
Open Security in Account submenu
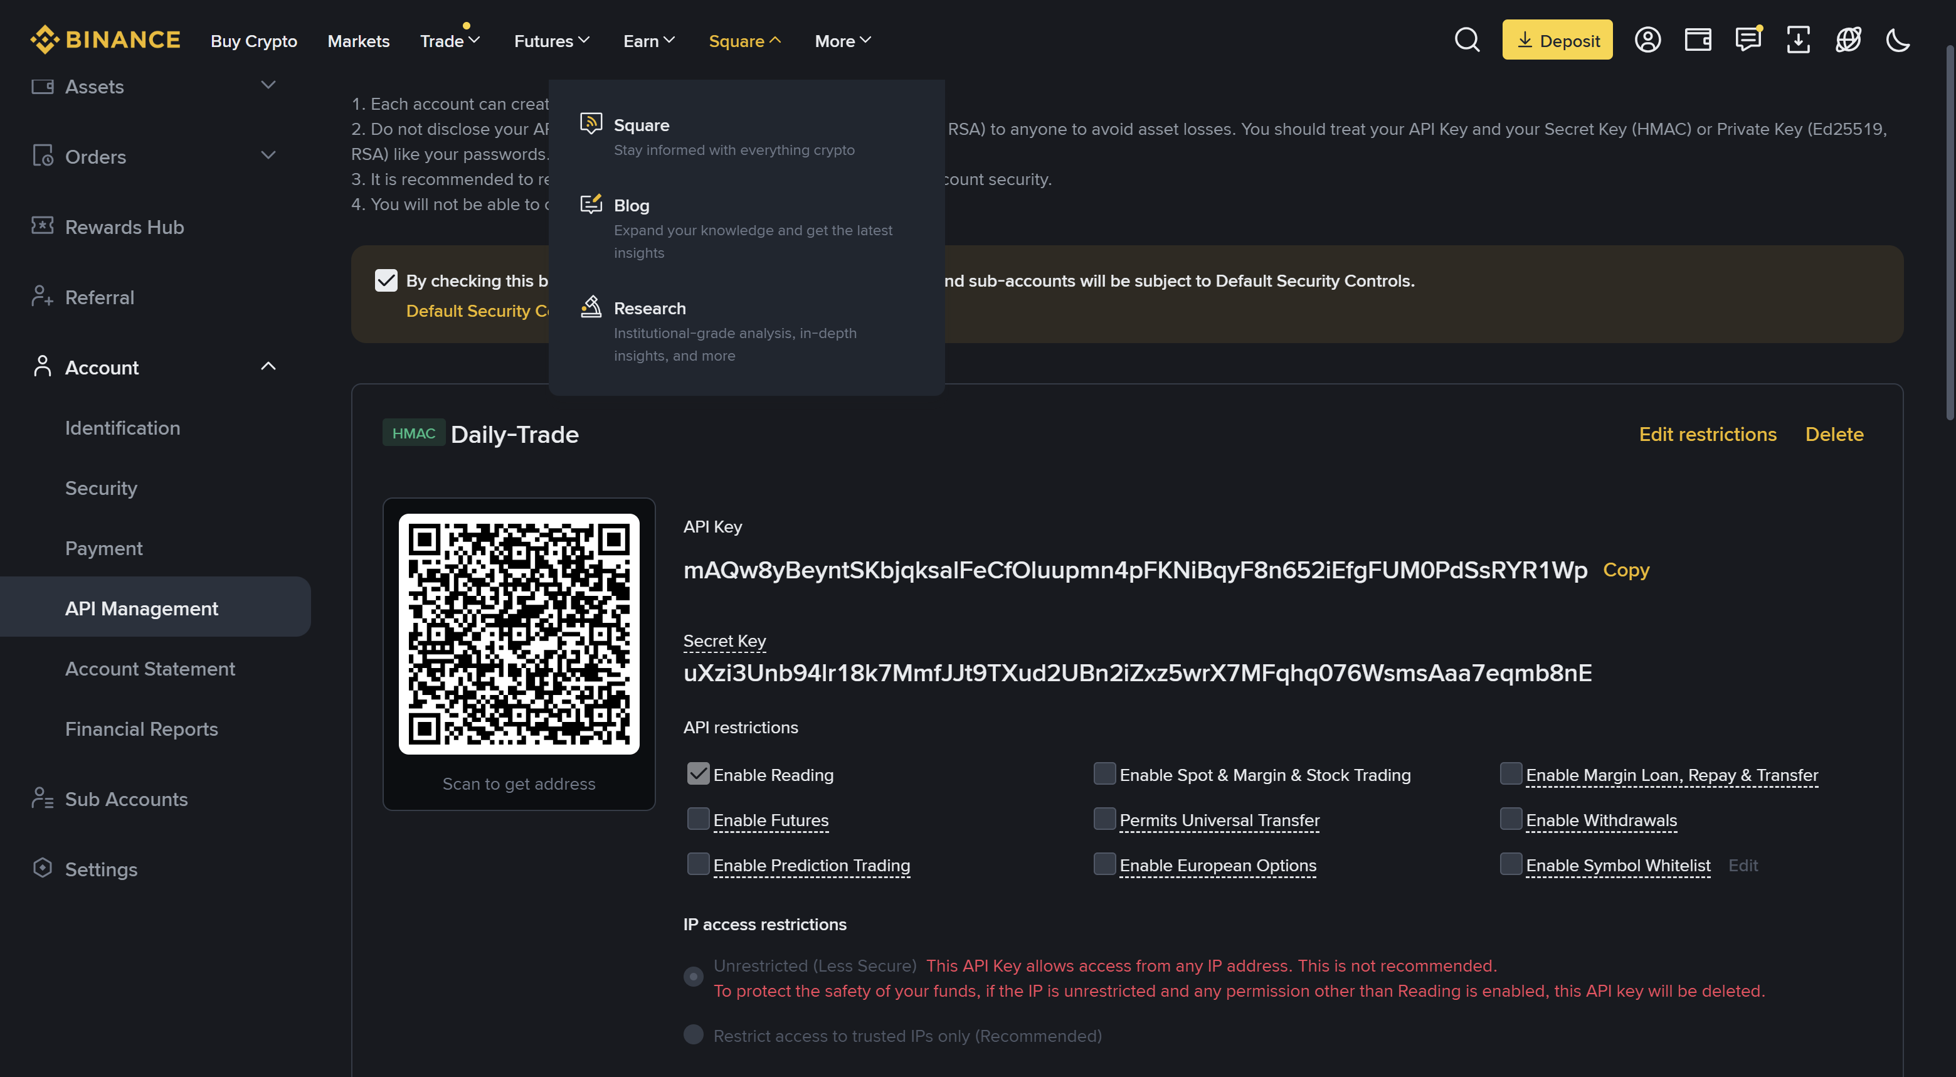[101, 487]
